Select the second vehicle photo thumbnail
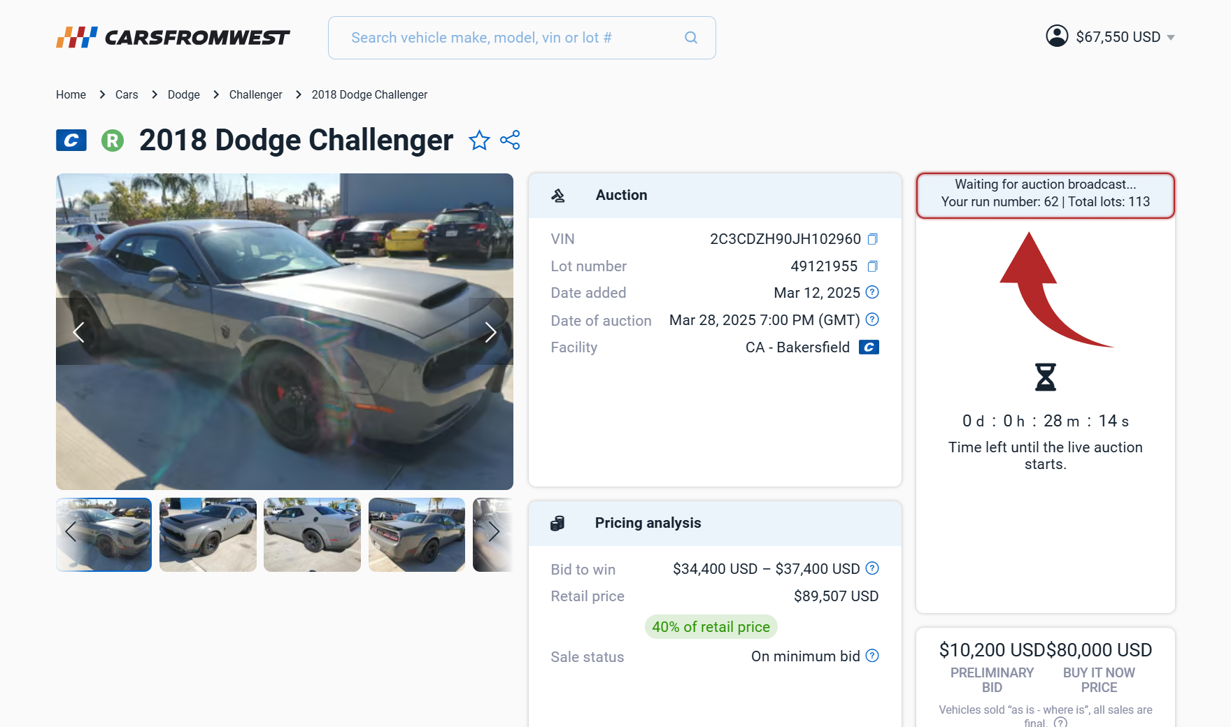The width and height of the screenshot is (1231, 727). 208,535
